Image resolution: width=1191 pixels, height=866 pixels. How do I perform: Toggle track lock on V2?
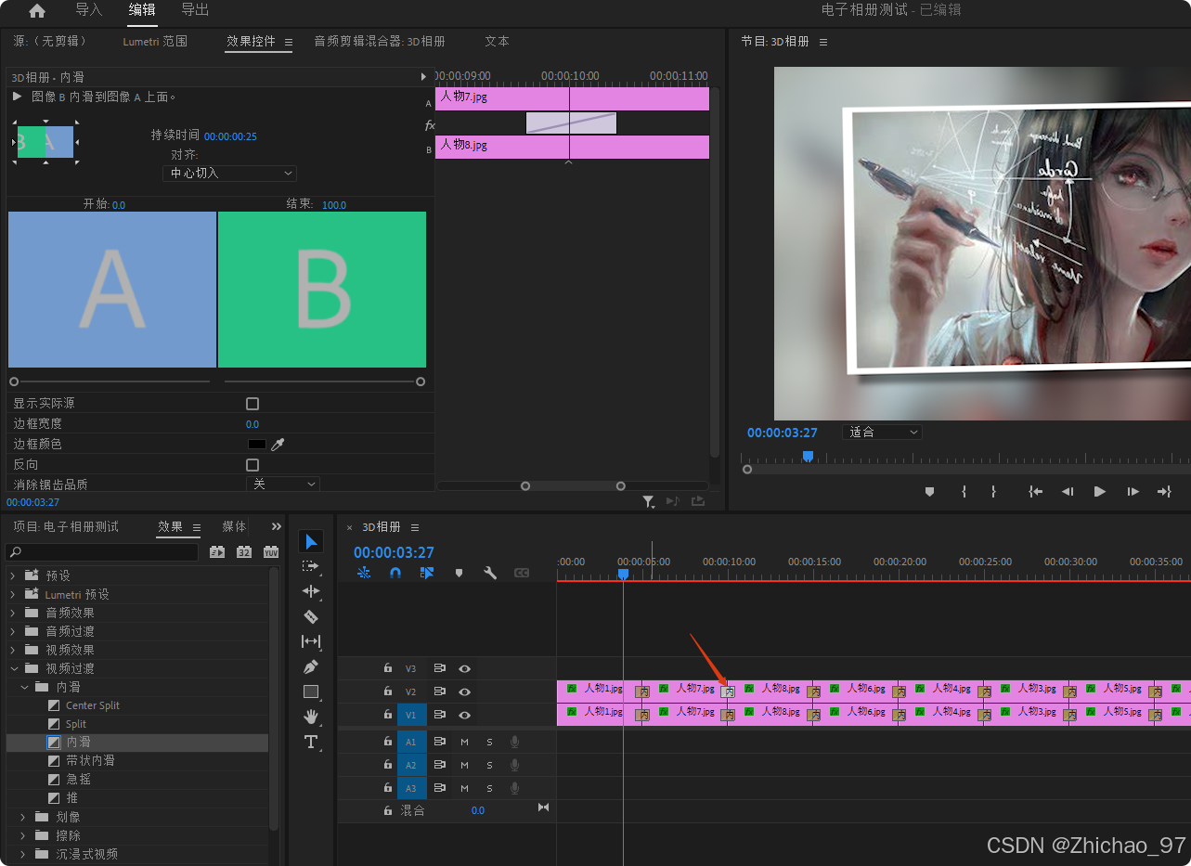pyautogui.click(x=388, y=692)
